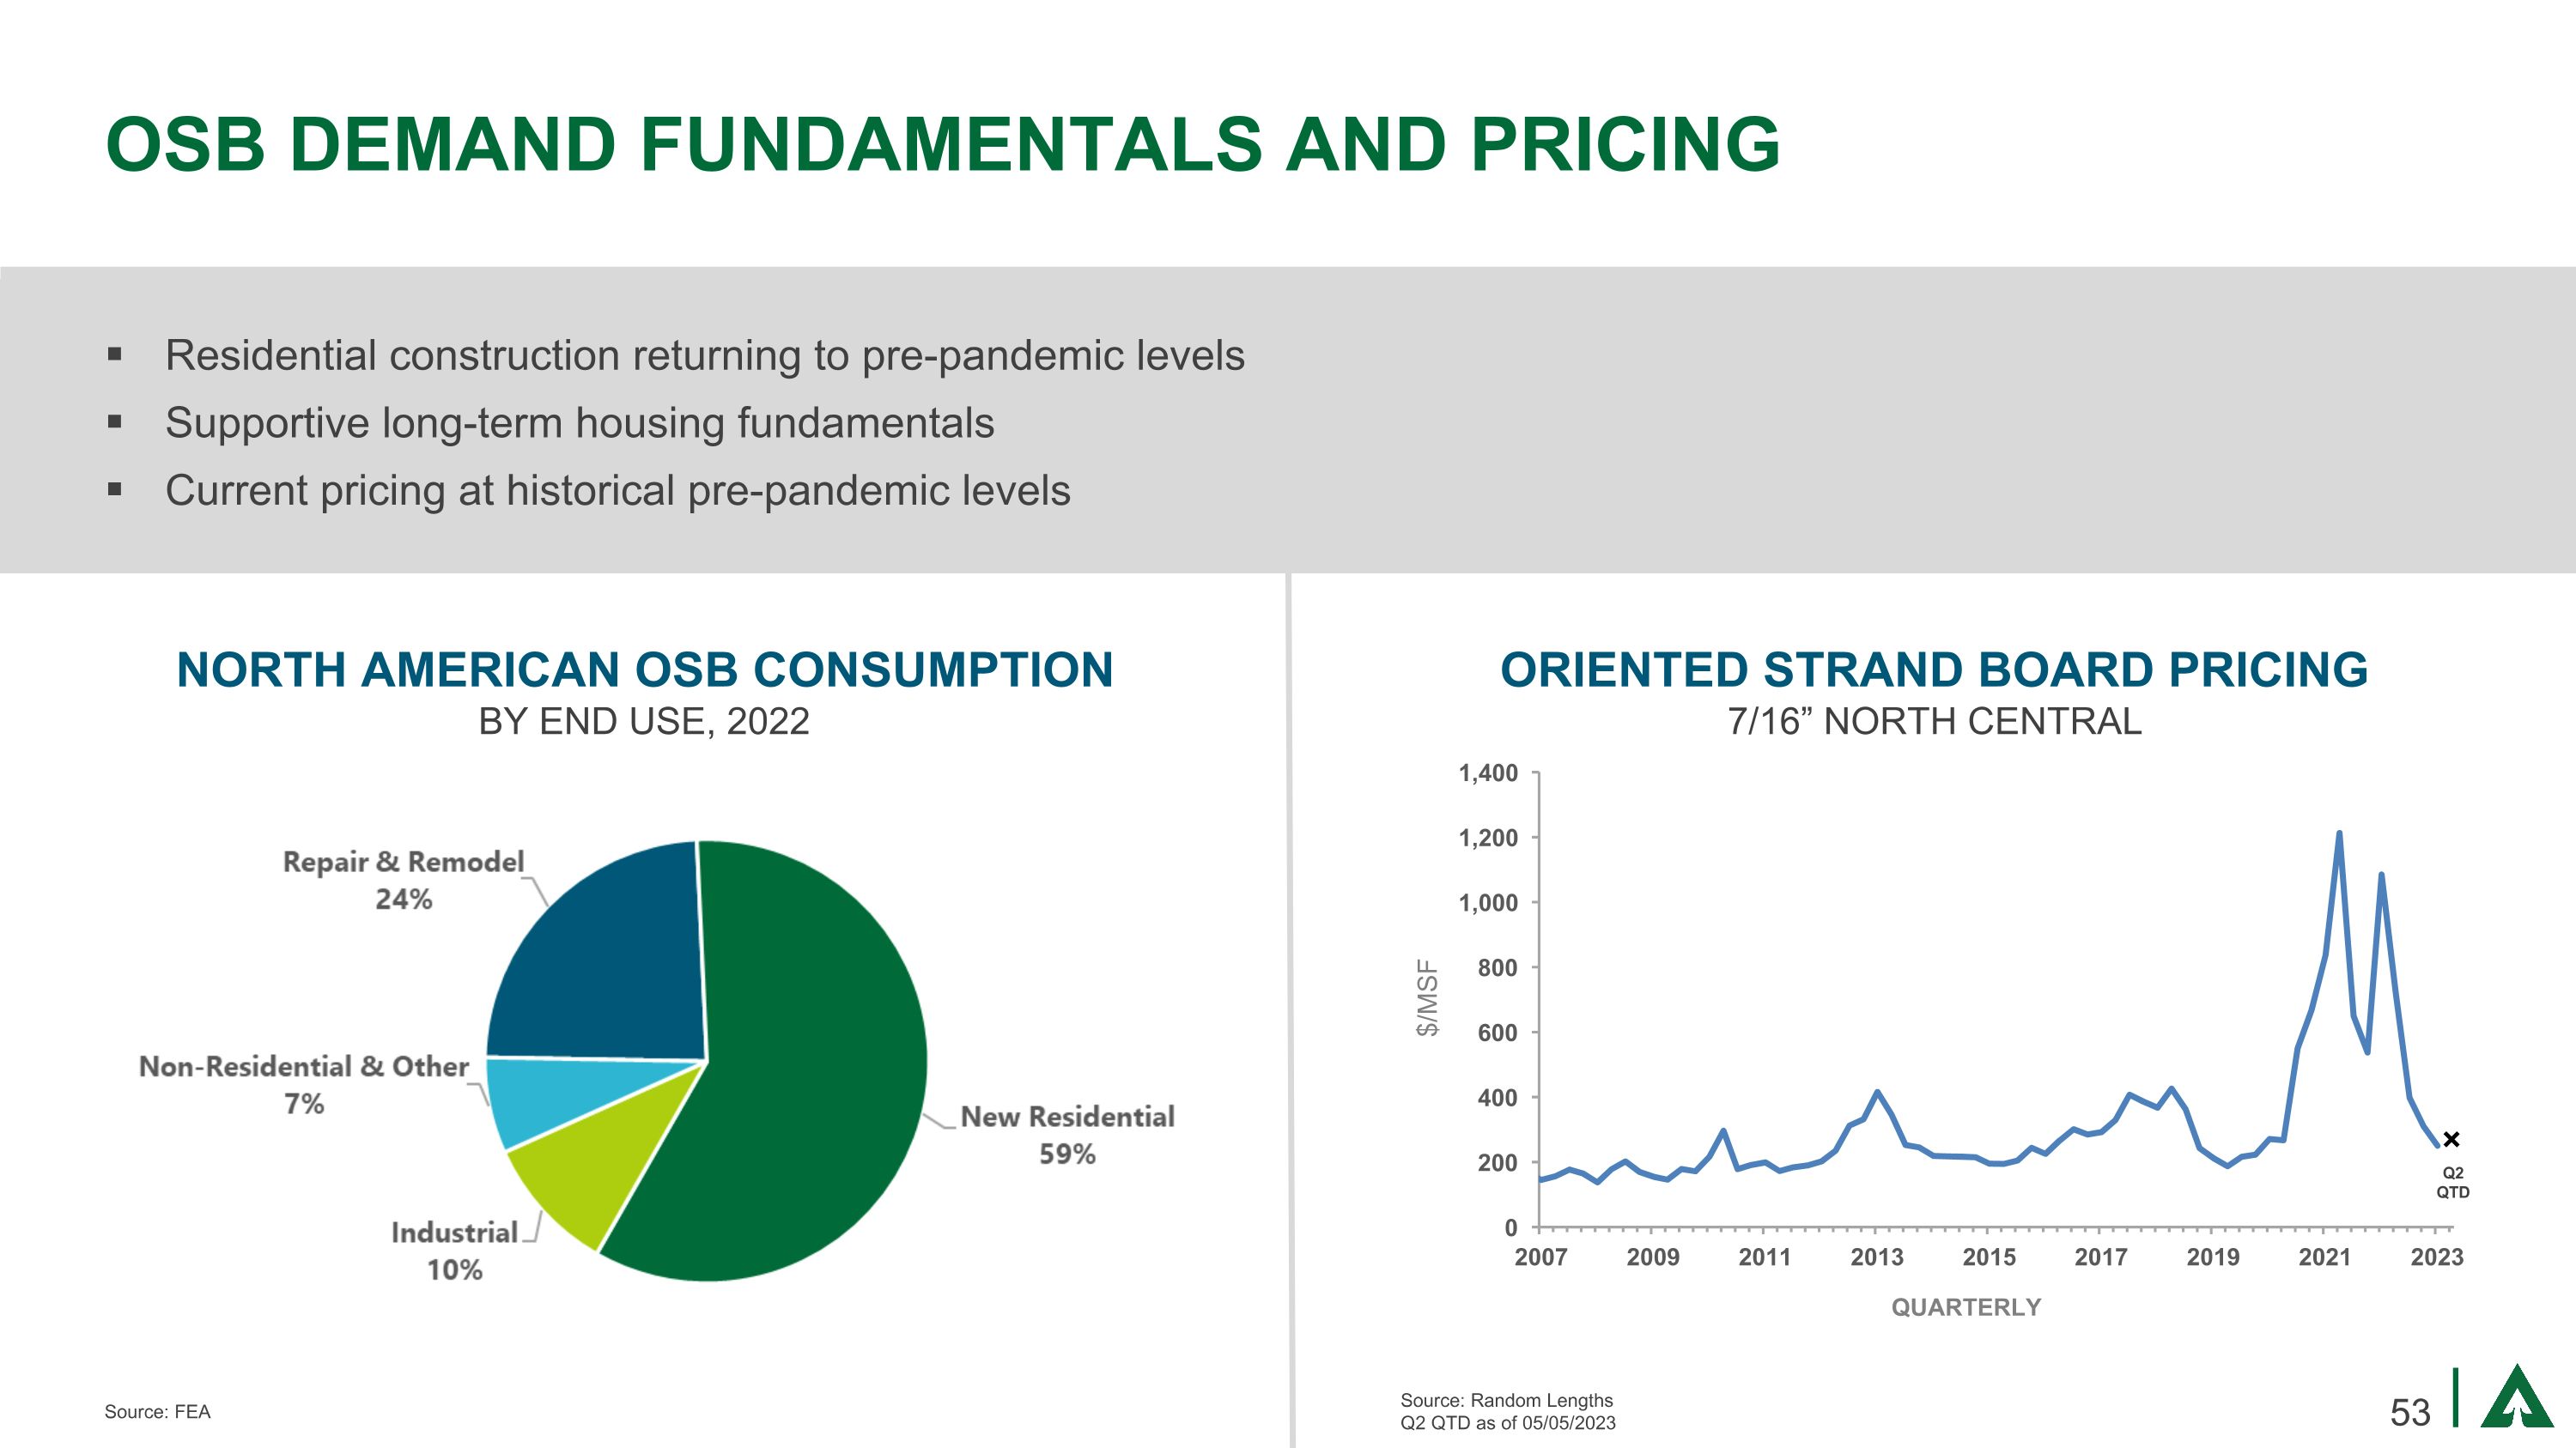
Task: Click the New Residential 59% label
Action: pyautogui.click(x=1067, y=1136)
